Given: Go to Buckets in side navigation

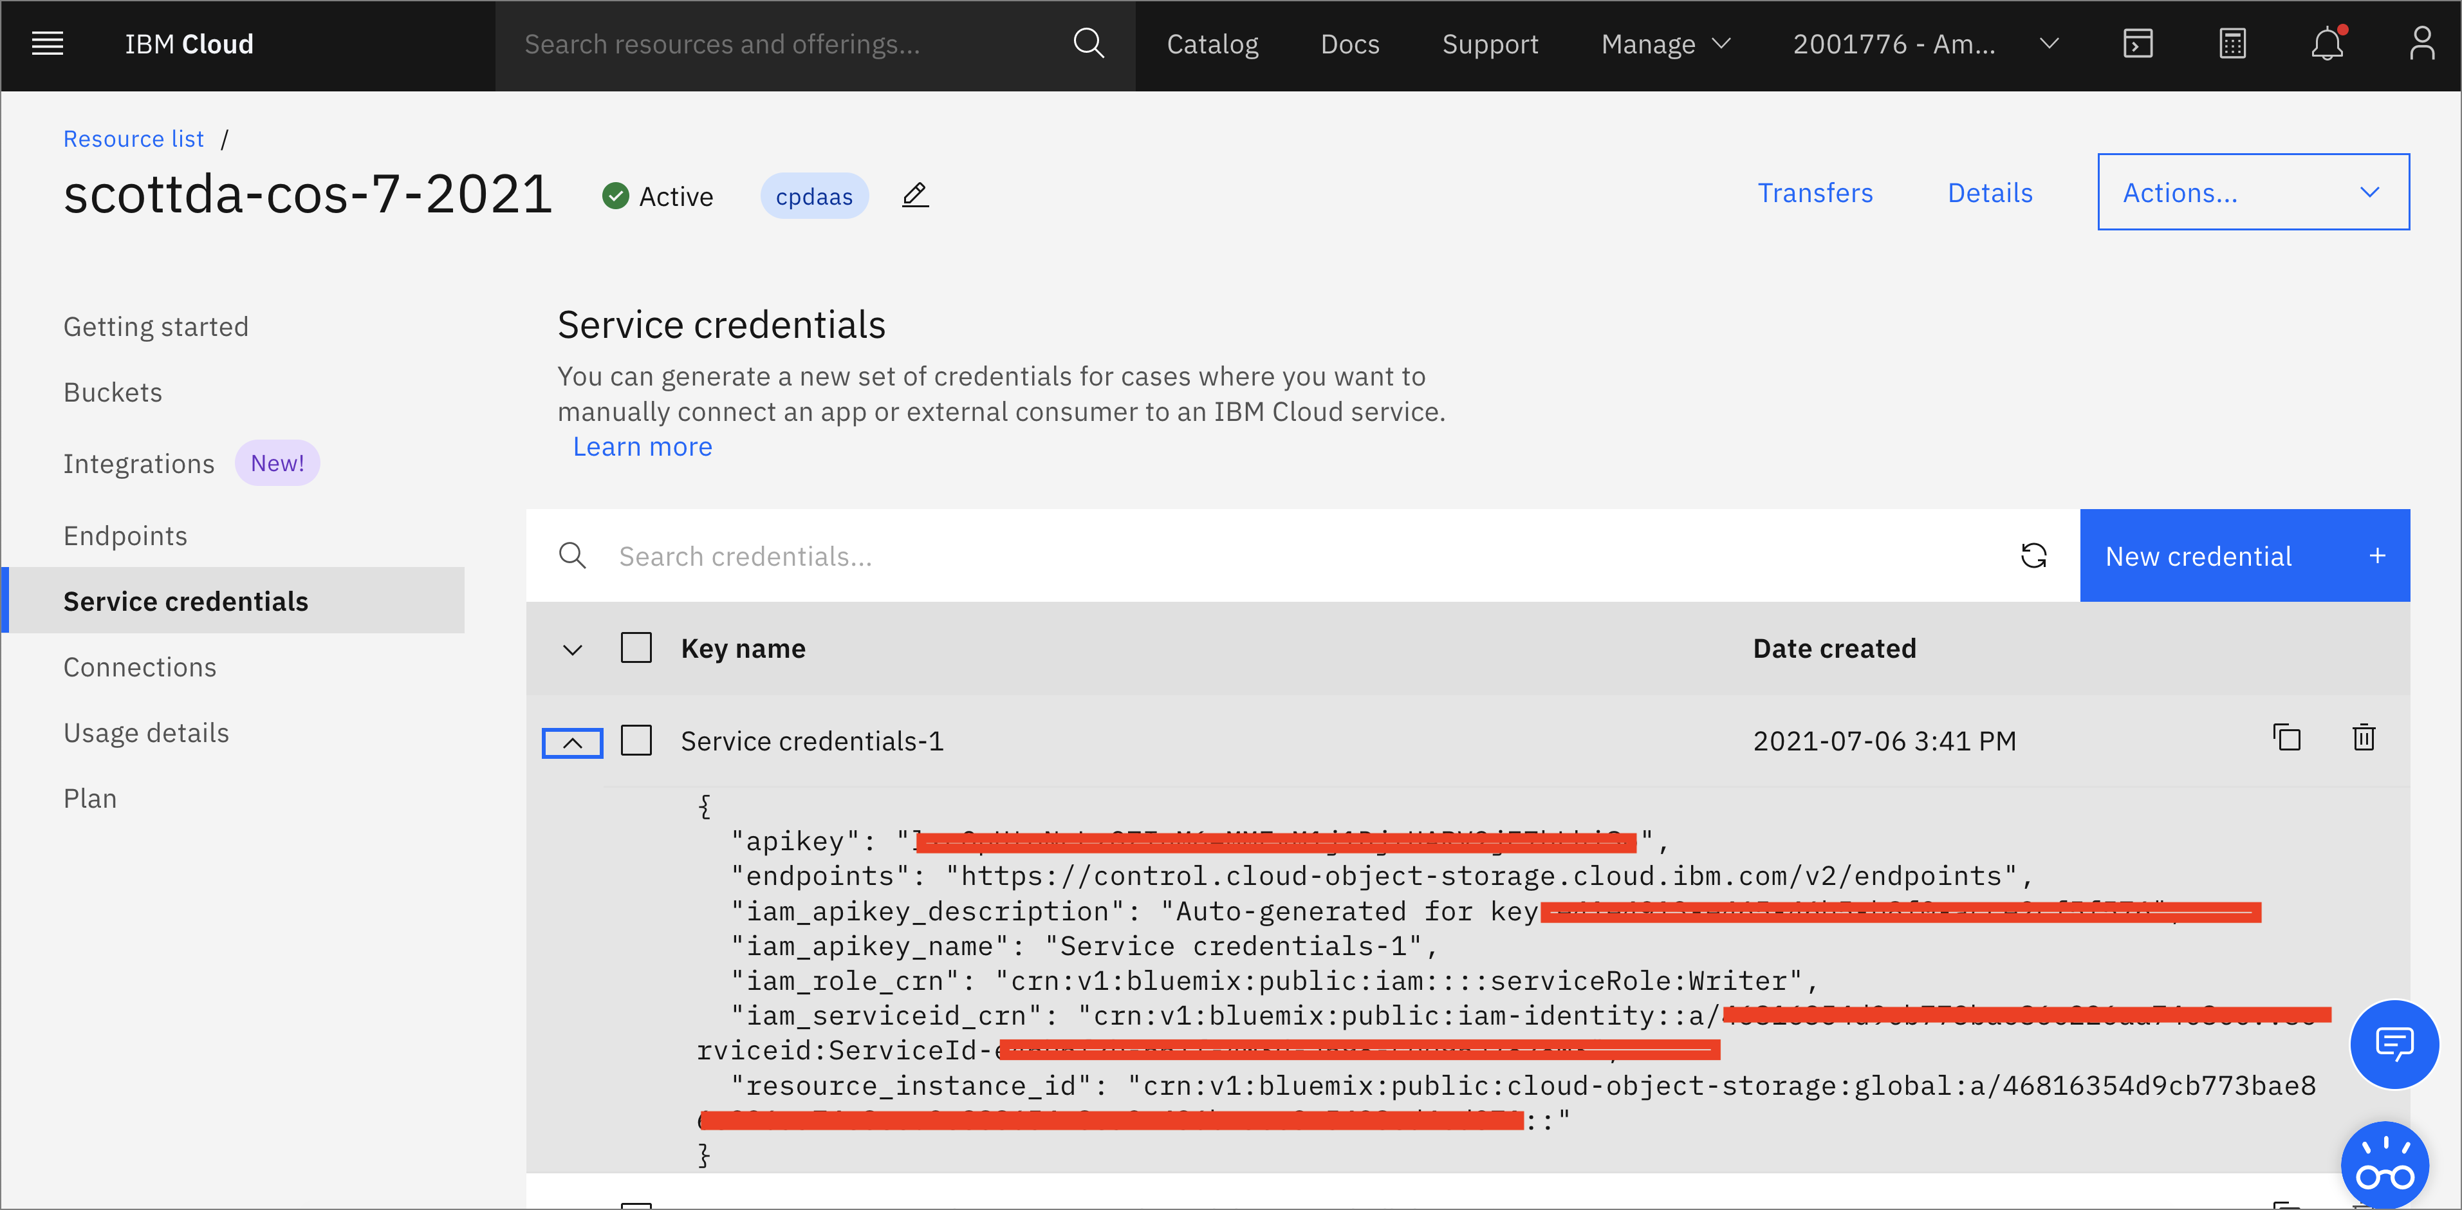Looking at the screenshot, I should pyautogui.click(x=113, y=392).
